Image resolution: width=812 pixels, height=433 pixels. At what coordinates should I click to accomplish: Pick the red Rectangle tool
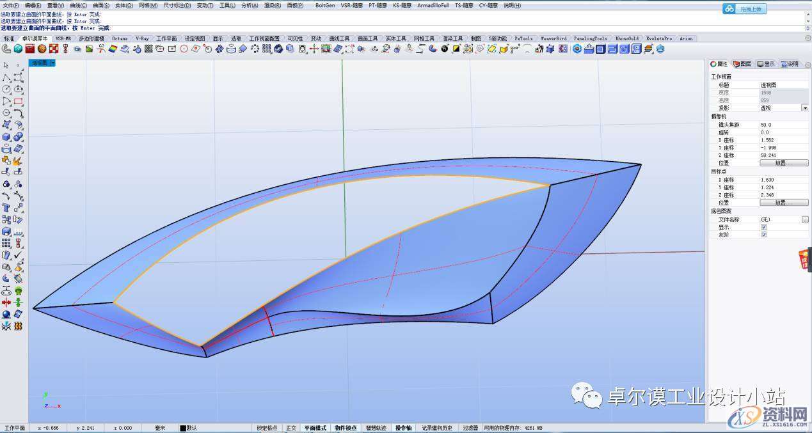coord(19,101)
